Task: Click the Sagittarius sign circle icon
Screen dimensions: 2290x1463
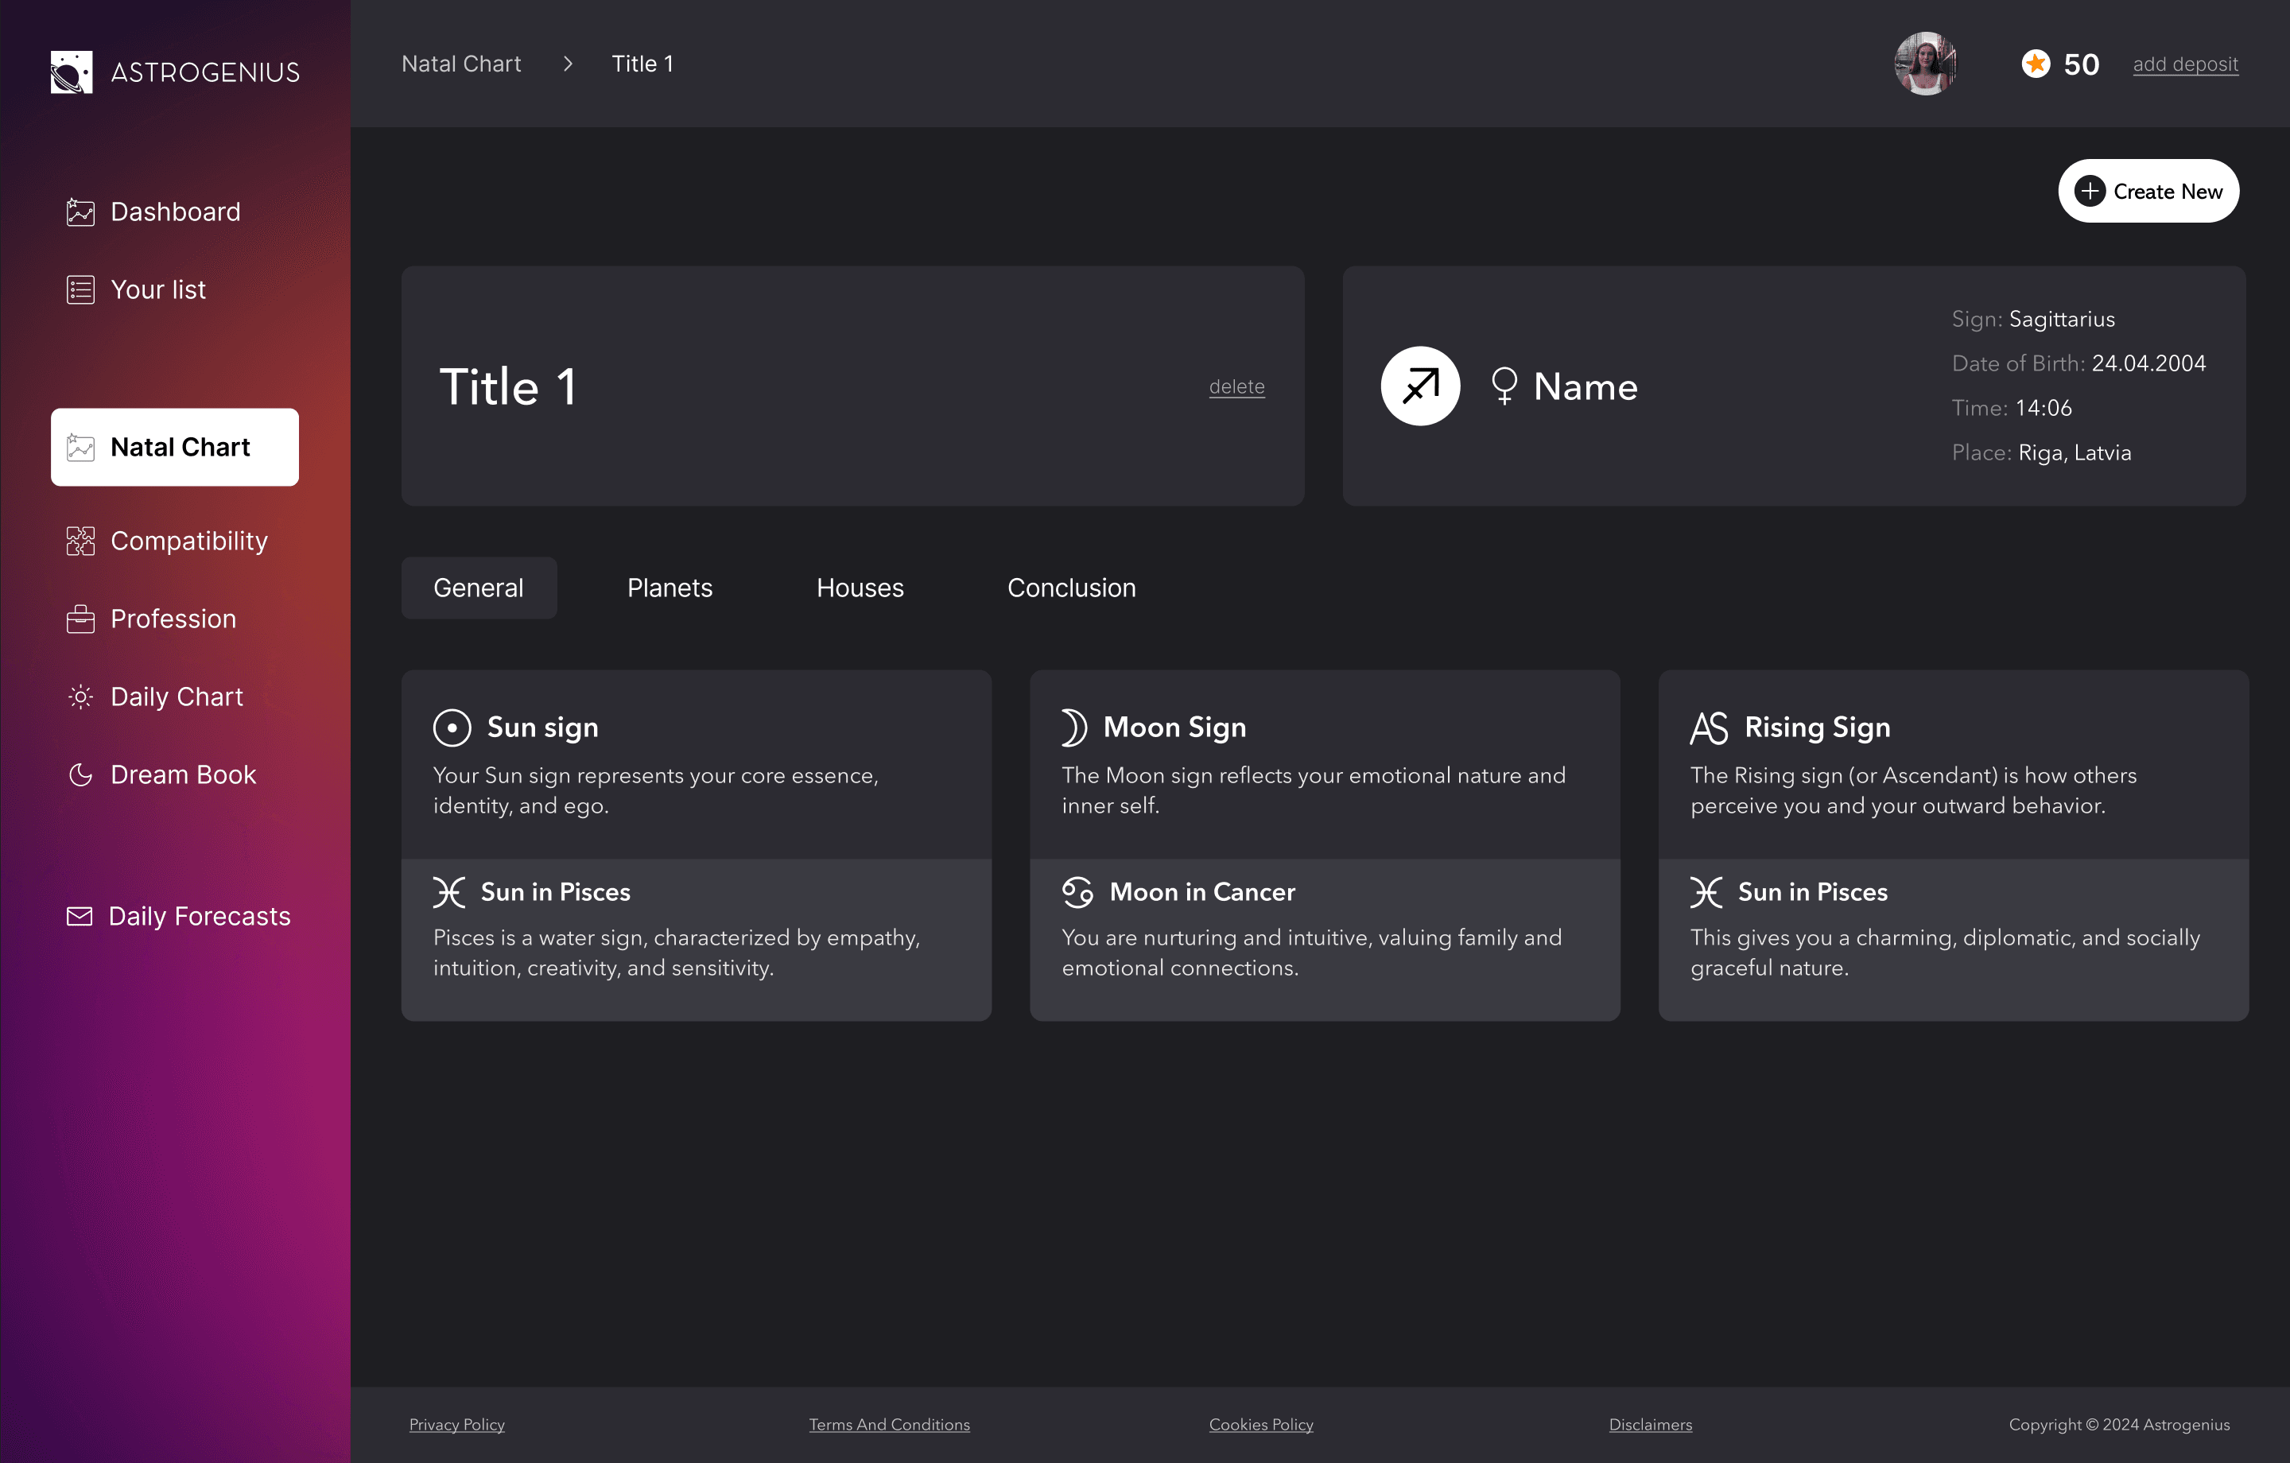Action: [x=1420, y=386]
